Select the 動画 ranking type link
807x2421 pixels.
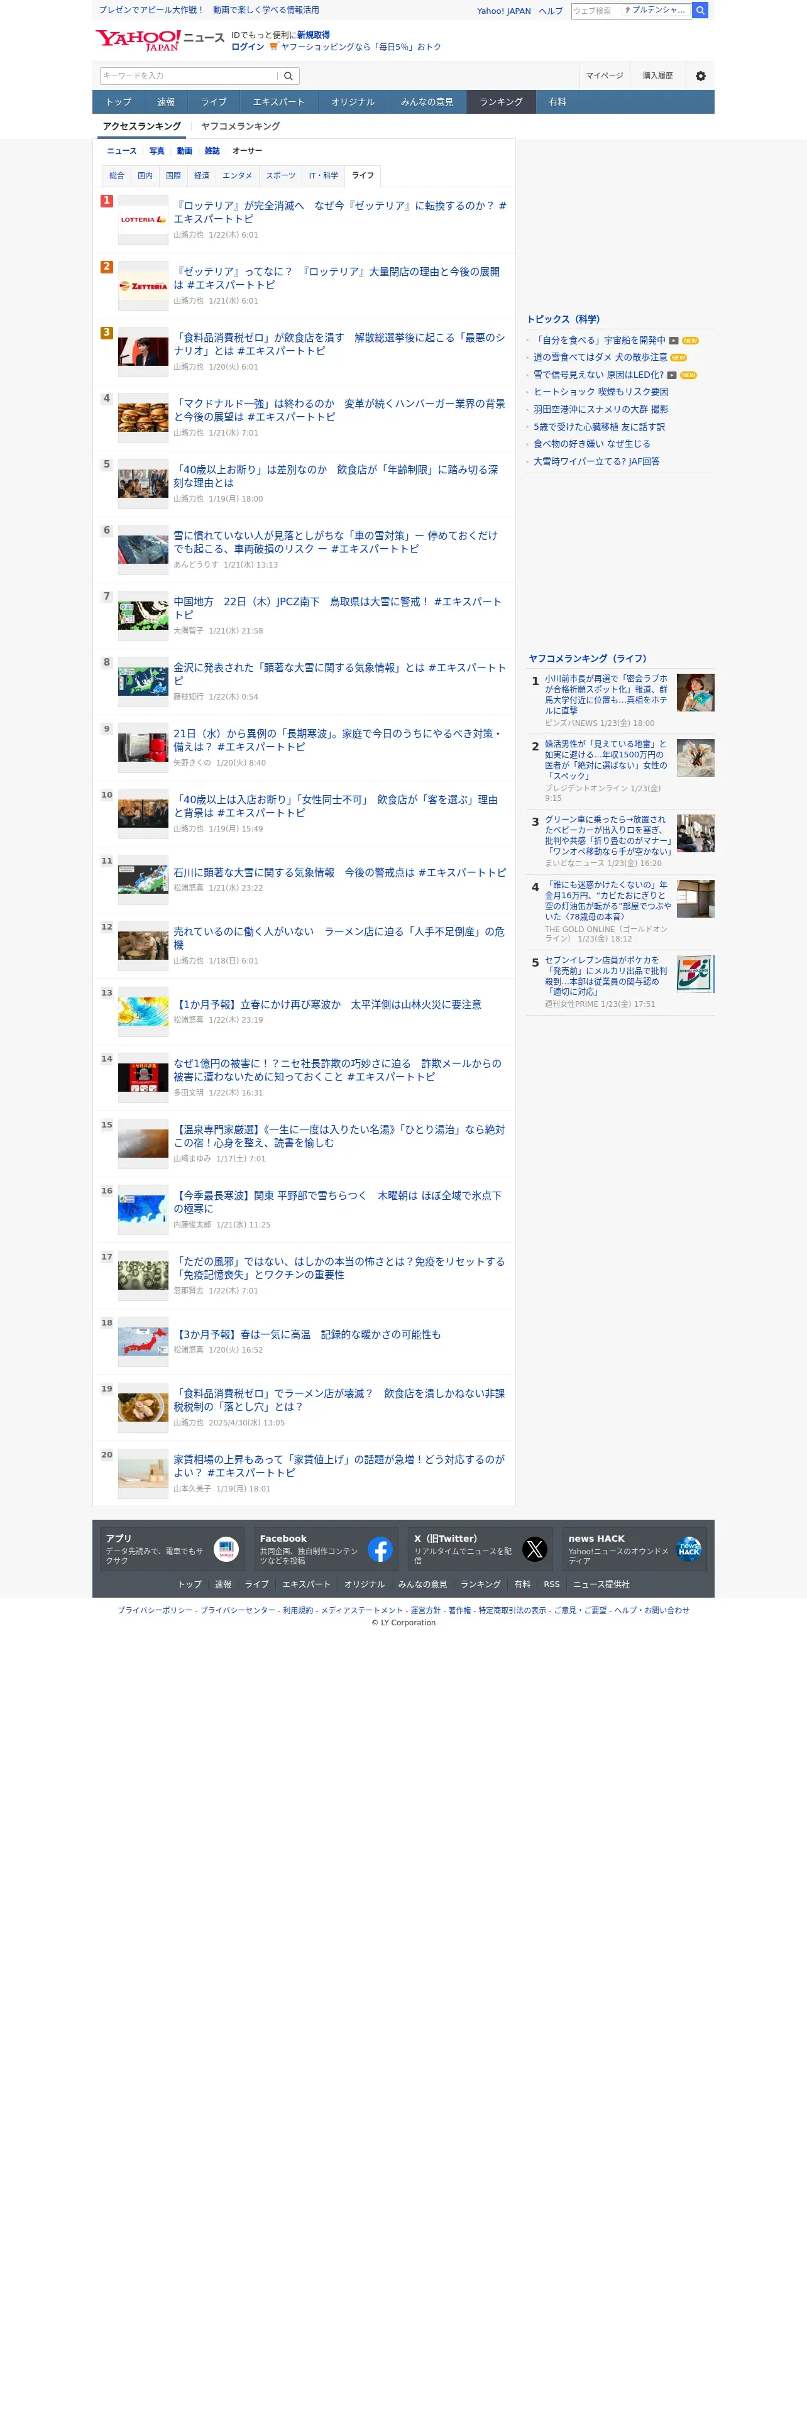184,151
